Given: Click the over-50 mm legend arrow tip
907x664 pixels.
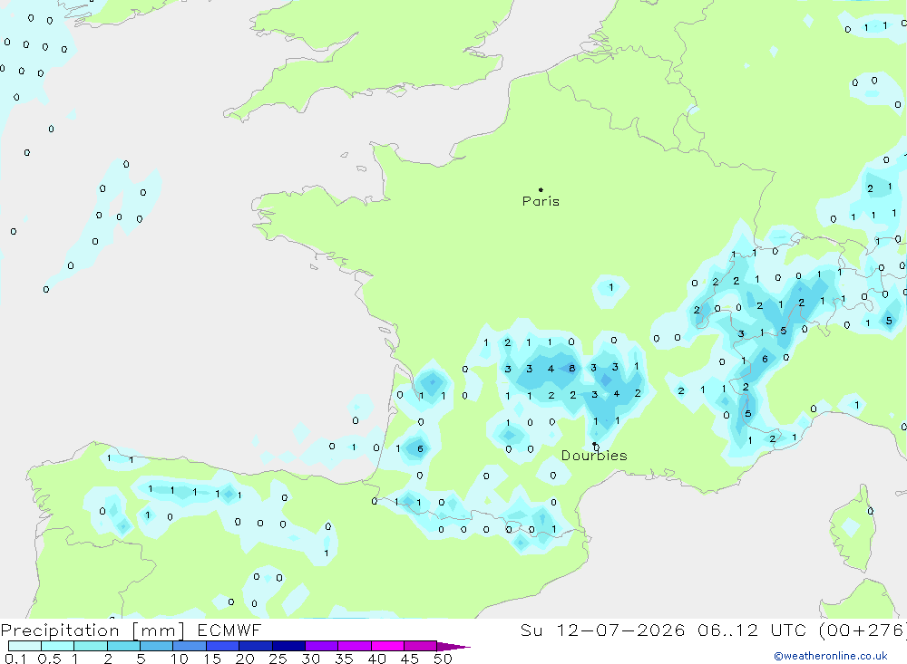Looking at the screenshot, I should [x=453, y=647].
